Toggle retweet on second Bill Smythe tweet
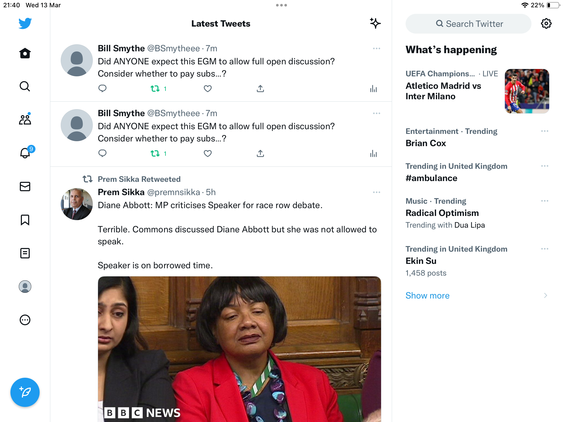This screenshot has height=422, width=563. click(x=158, y=153)
